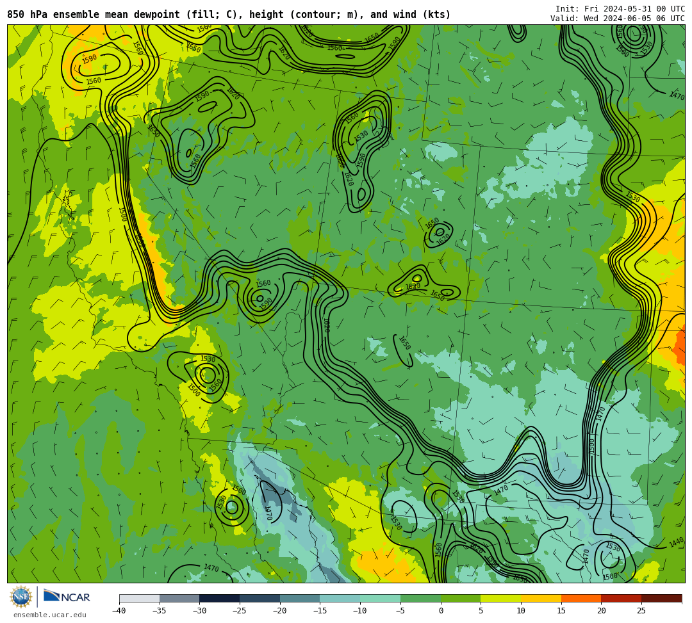Click the ensemble.ucar.edu text
The width and height of the screenshot is (692, 623).
coord(50,615)
